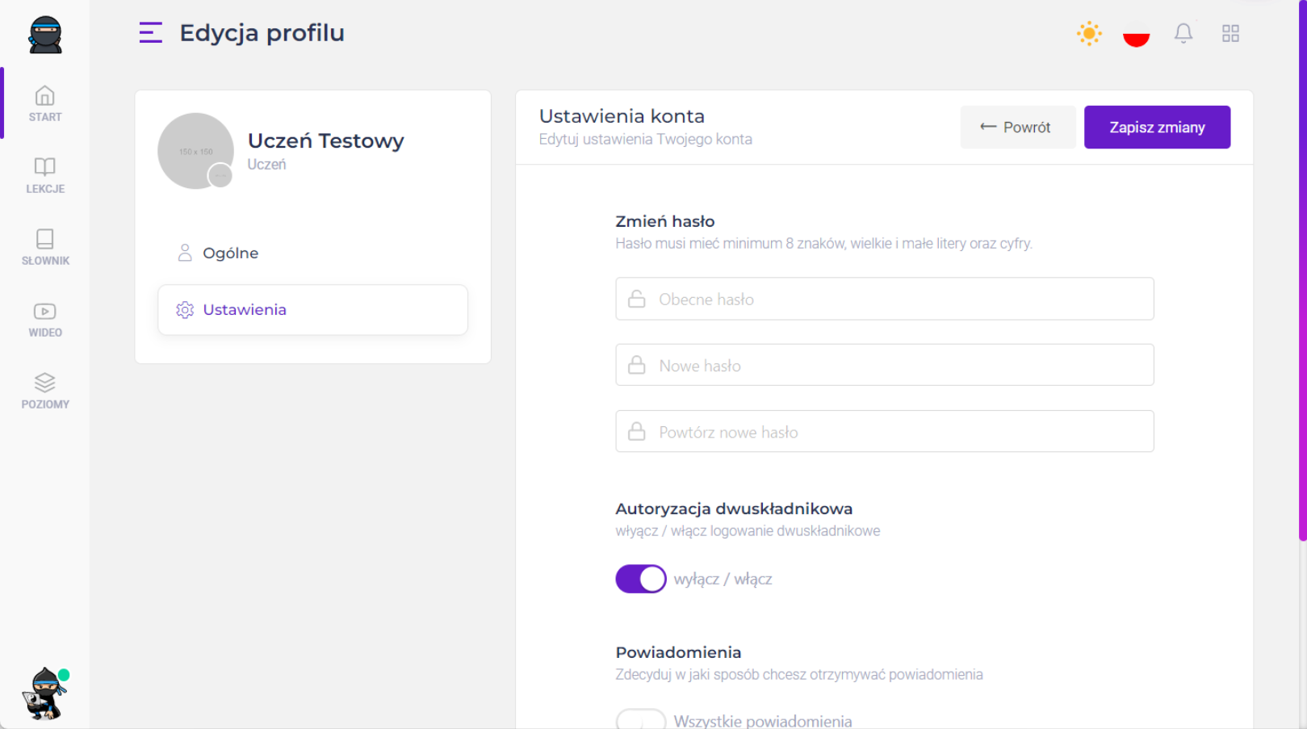
Task: Click the ninja logo at top-left
Action: click(45, 35)
